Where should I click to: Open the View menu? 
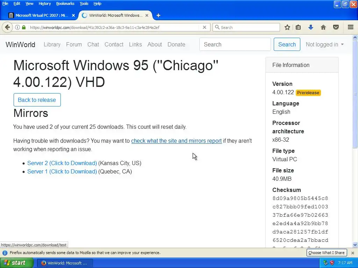[x=29, y=3]
